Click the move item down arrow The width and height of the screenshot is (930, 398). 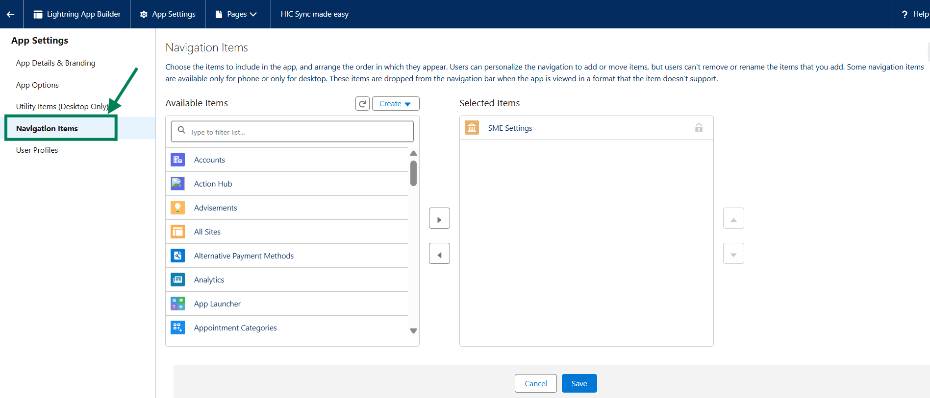(x=733, y=254)
